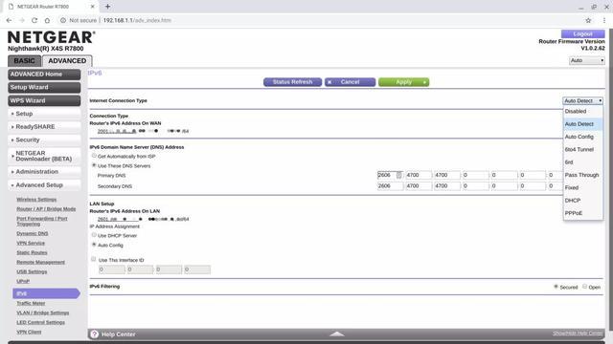Select Open IPv6 filtering radio
613x344 pixels.
(585, 287)
